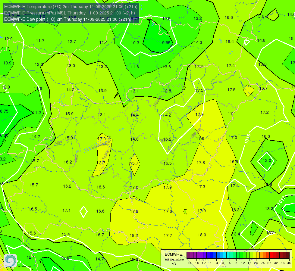The height and width of the screenshot is (271, 295).
Task: Click the 10.9 temperature value
Action: (7, 63)
